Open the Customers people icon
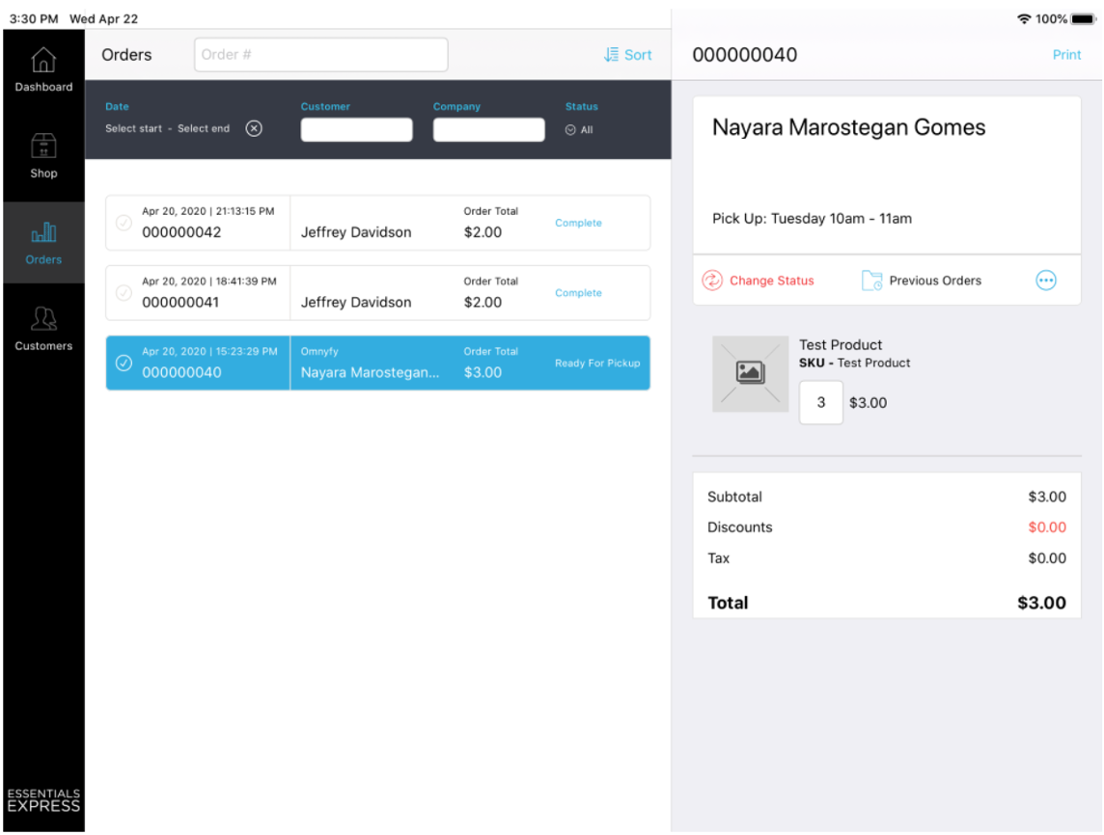The image size is (1104, 835). click(43, 318)
